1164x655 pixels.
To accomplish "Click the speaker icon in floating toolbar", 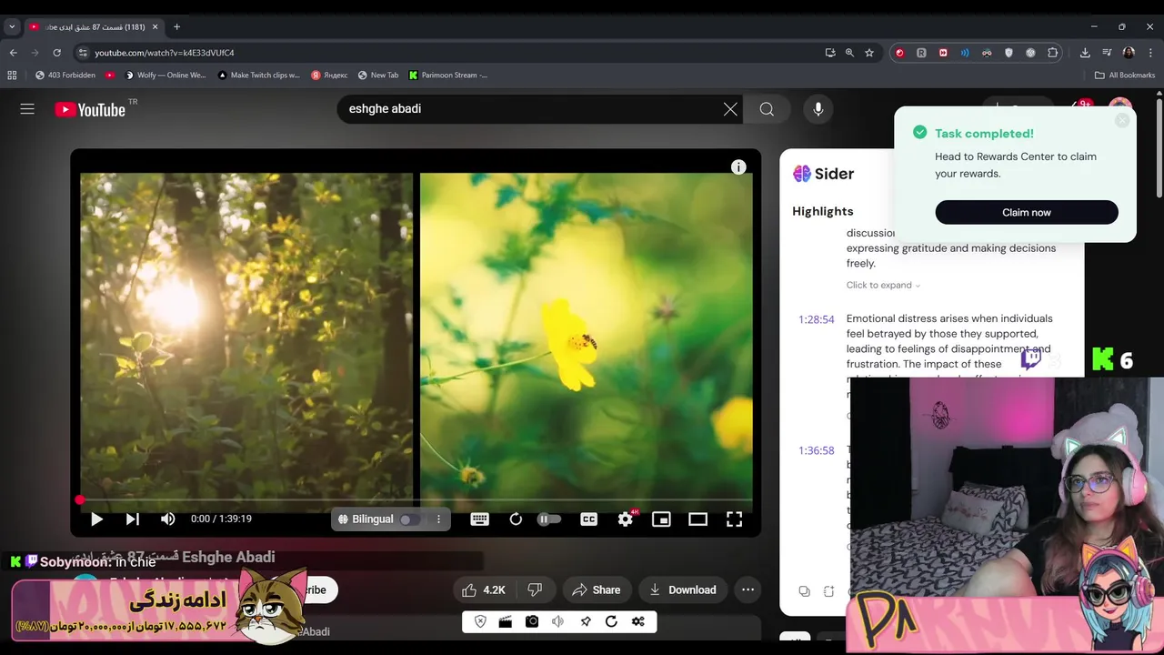I will pos(558,621).
